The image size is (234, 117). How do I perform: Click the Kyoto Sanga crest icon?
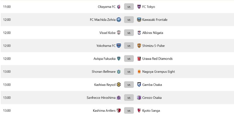coord(139,111)
